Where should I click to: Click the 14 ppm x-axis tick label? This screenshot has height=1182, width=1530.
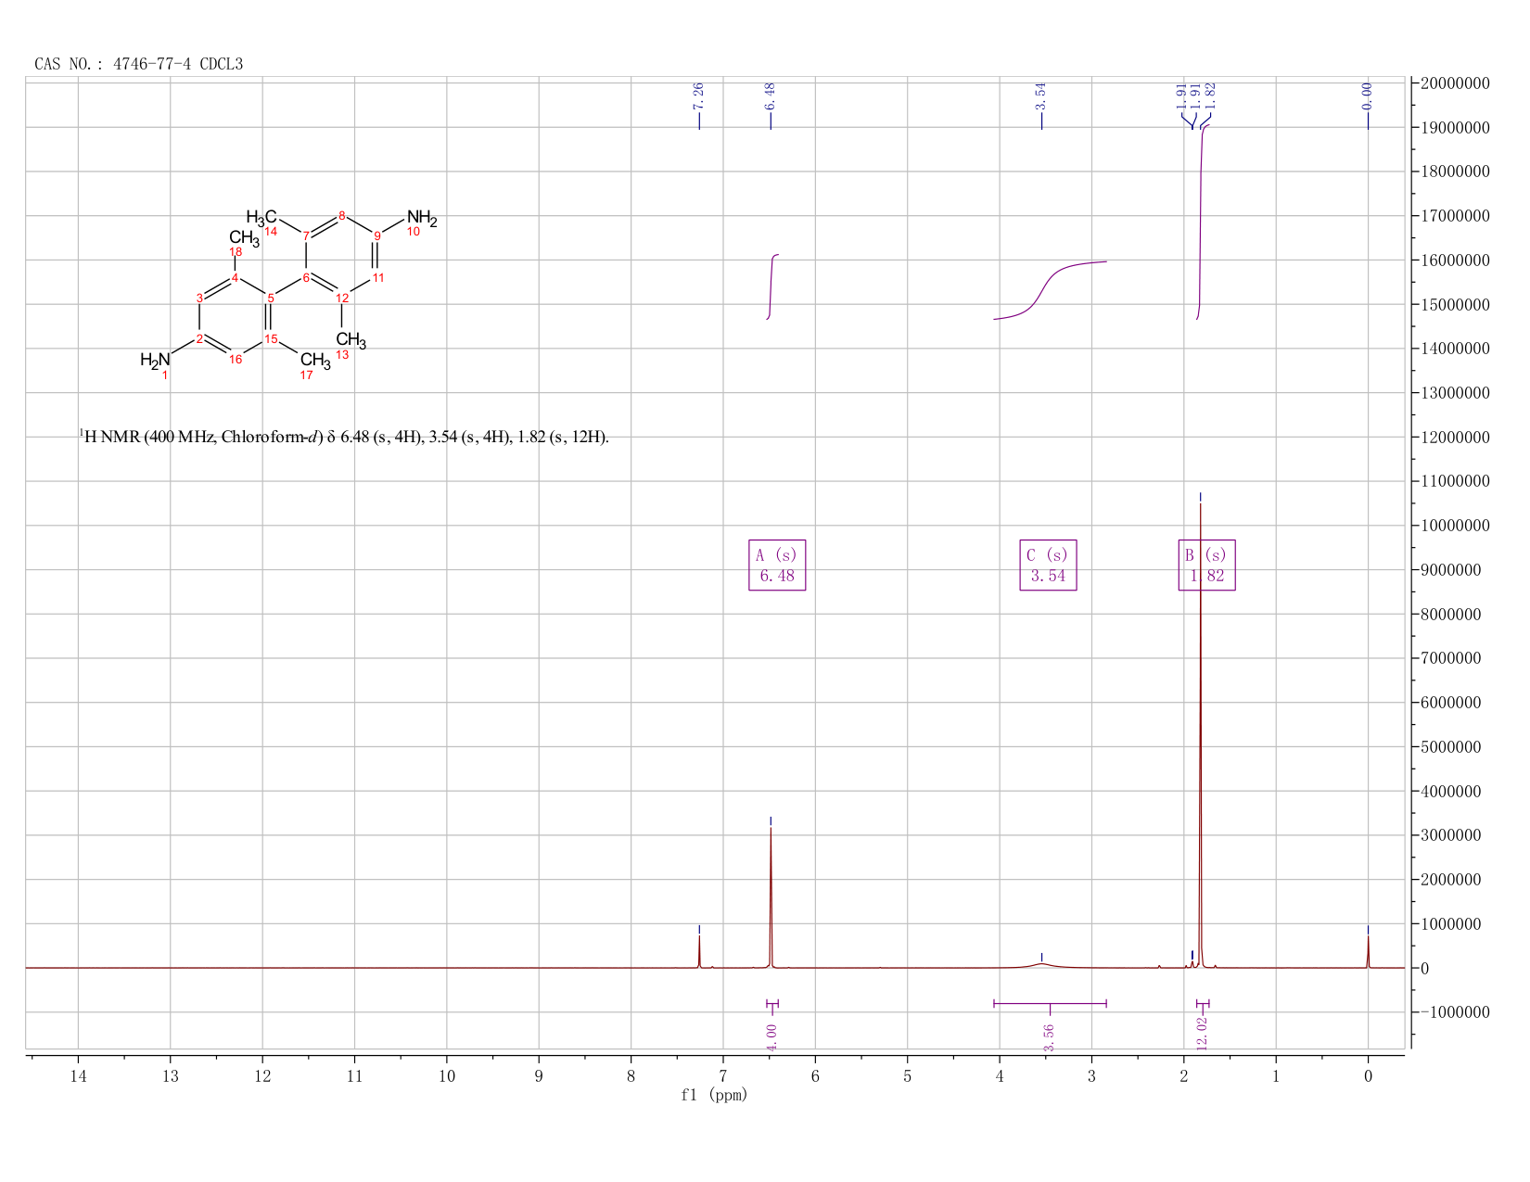click(x=78, y=1075)
